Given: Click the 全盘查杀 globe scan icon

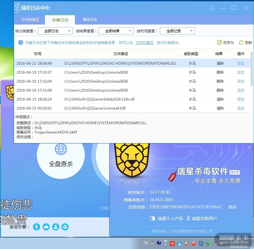Looking at the screenshot, I should 61,149.
